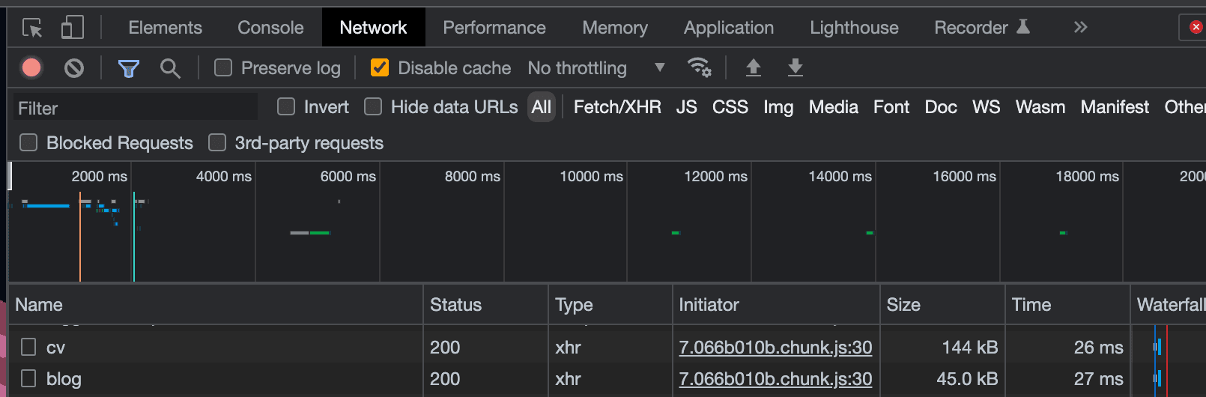Toggle the device toolbar icon
Viewport: 1206px width, 397px height.
(x=72, y=28)
